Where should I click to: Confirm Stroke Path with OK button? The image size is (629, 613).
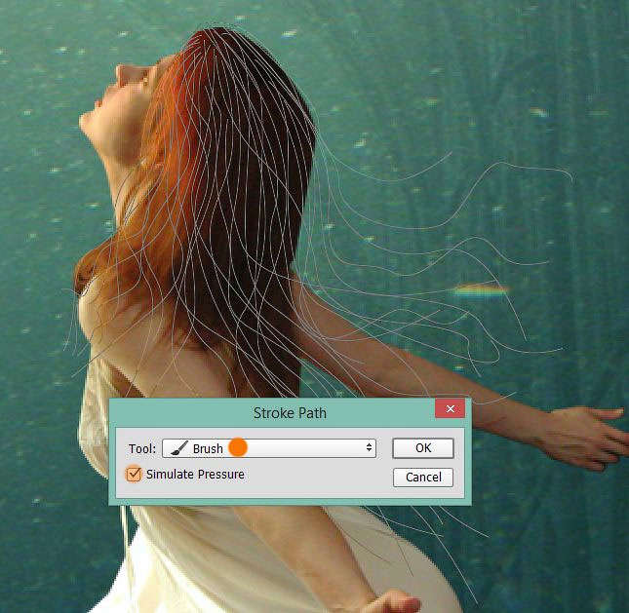coord(423,448)
